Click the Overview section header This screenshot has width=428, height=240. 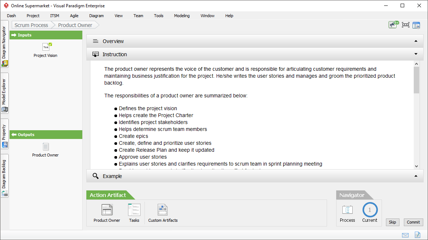(x=255, y=41)
